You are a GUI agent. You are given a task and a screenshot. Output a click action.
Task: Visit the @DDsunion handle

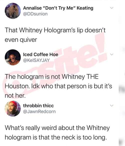[x=35, y=14]
